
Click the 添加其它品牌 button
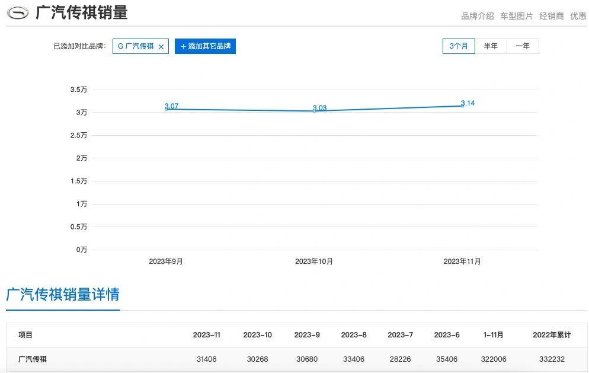click(205, 46)
